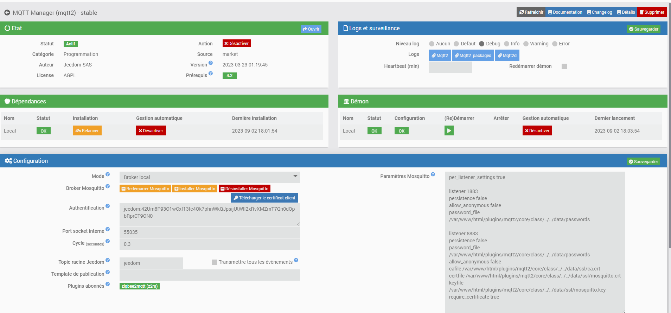This screenshot has height=313, width=671.
Task: Show help icon for Port socket interne
Action: 108,229
